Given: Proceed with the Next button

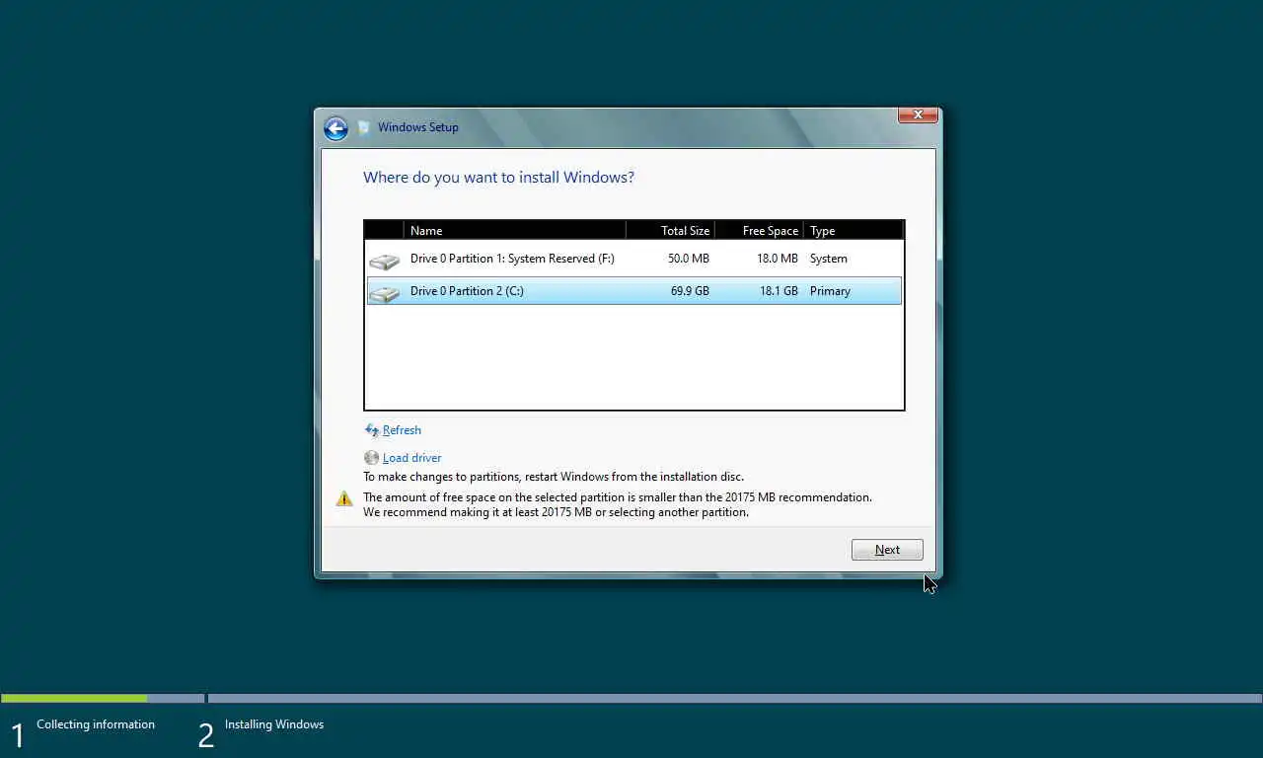Looking at the screenshot, I should [887, 550].
